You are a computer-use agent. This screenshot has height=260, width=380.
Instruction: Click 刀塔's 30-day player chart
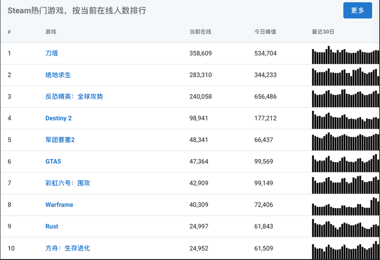point(346,55)
